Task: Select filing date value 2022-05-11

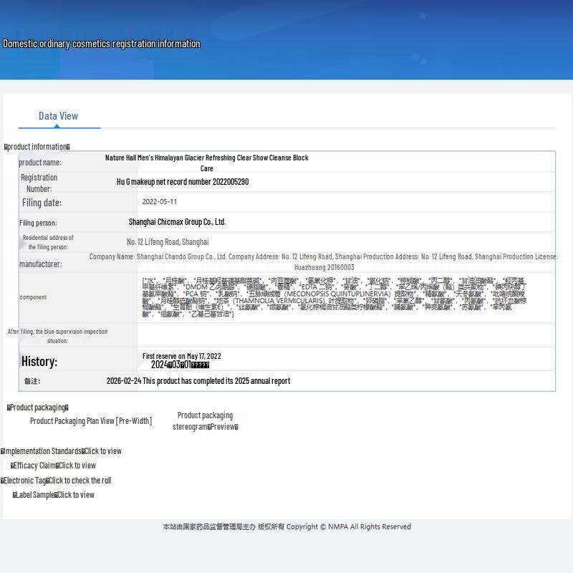Action: [159, 202]
